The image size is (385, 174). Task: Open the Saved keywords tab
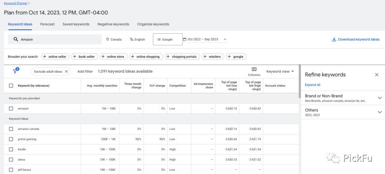point(76,24)
